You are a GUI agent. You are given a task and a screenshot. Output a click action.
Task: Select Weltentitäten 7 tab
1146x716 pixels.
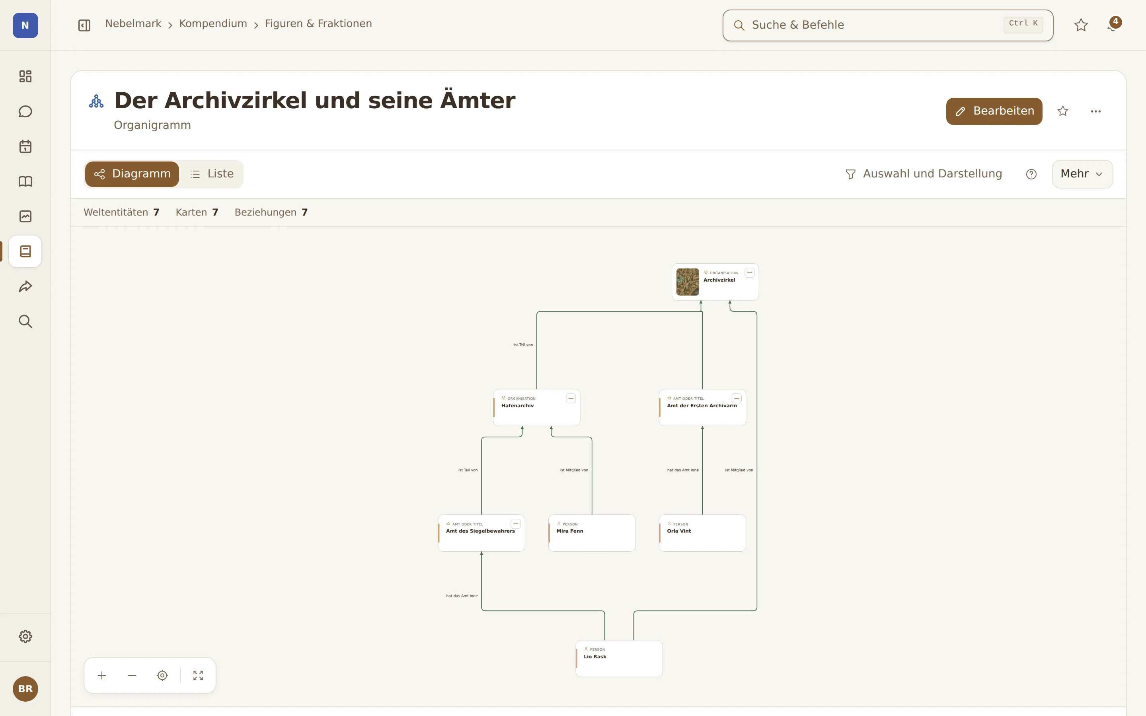pos(122,212)
